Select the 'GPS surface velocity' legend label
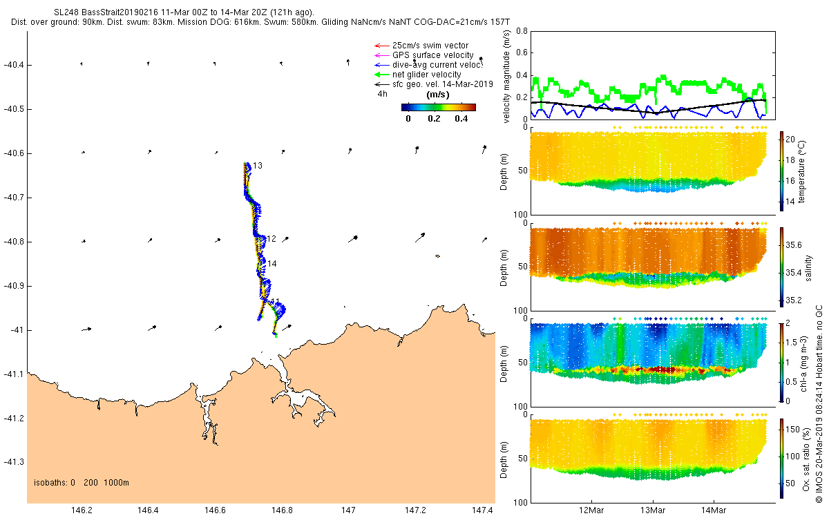Screen dimensions: 829x518 pyautogui.click(x=433, y=55)
